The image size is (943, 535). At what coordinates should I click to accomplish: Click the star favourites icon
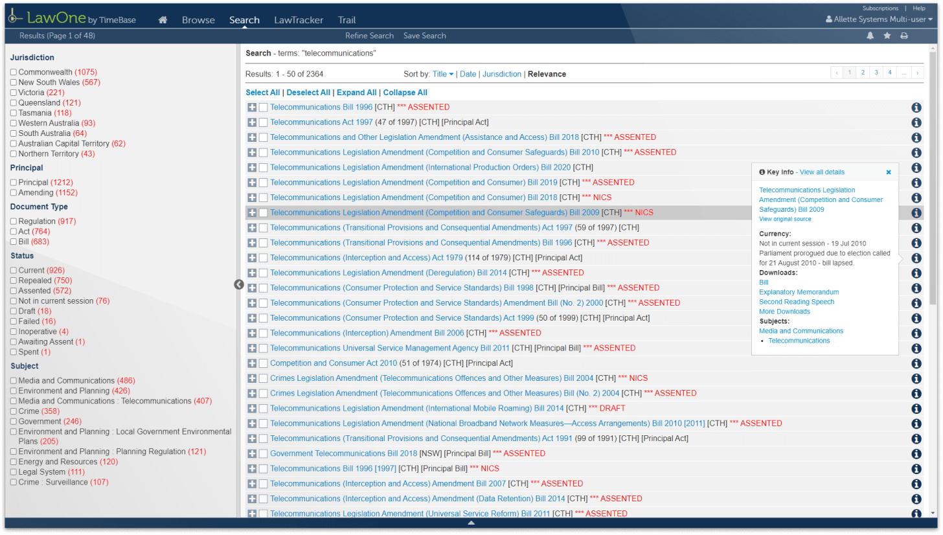pos(887,36)
